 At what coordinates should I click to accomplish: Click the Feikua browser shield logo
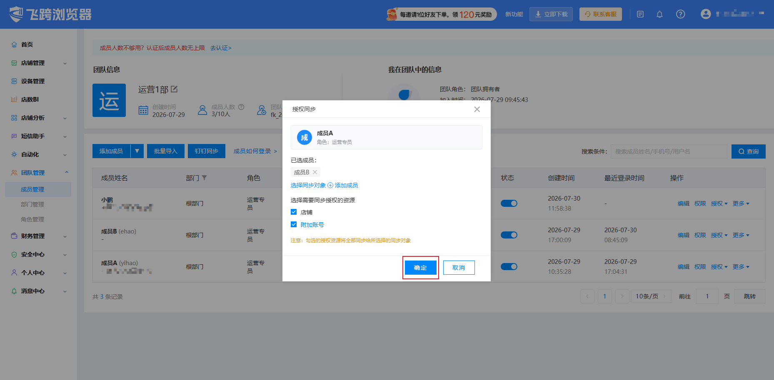[x=16, y=14]
